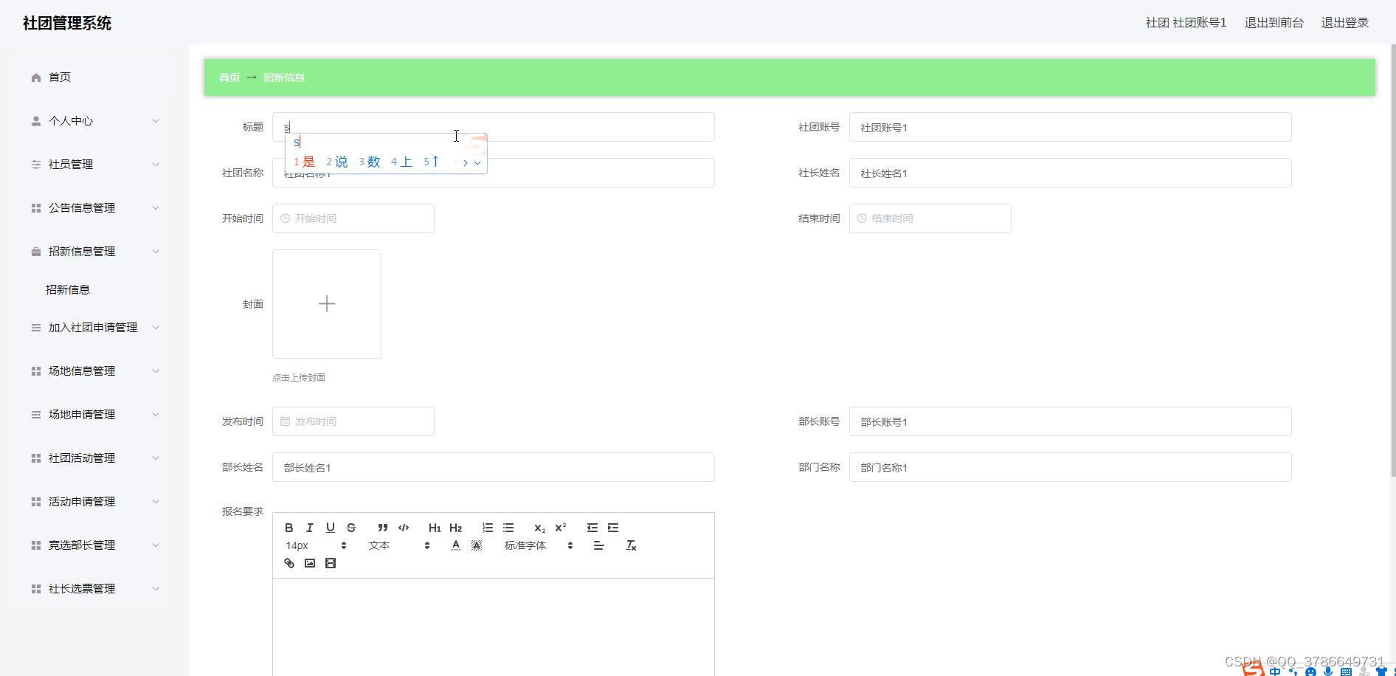Open text background color picker
1396x676 pixels.
click(x=477, y=545)
